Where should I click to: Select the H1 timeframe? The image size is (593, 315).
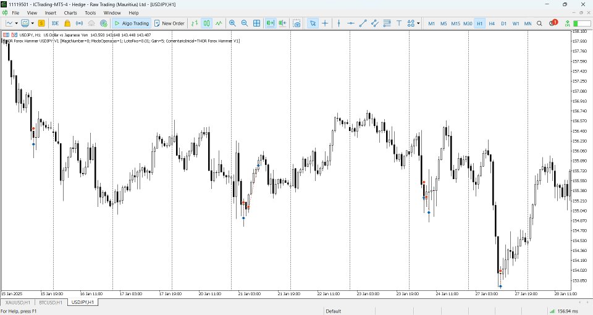pos(479,23)
